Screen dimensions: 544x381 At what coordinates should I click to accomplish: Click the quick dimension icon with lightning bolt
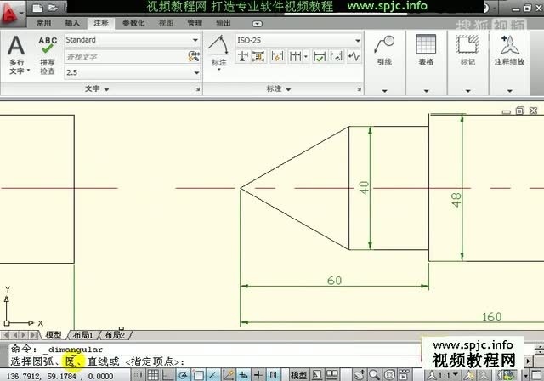click(277, 56)
